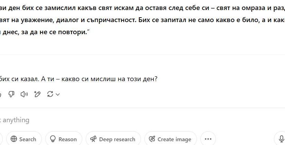
Task: Click the paint icon in Create image
Action: click(x=152, y=139)
